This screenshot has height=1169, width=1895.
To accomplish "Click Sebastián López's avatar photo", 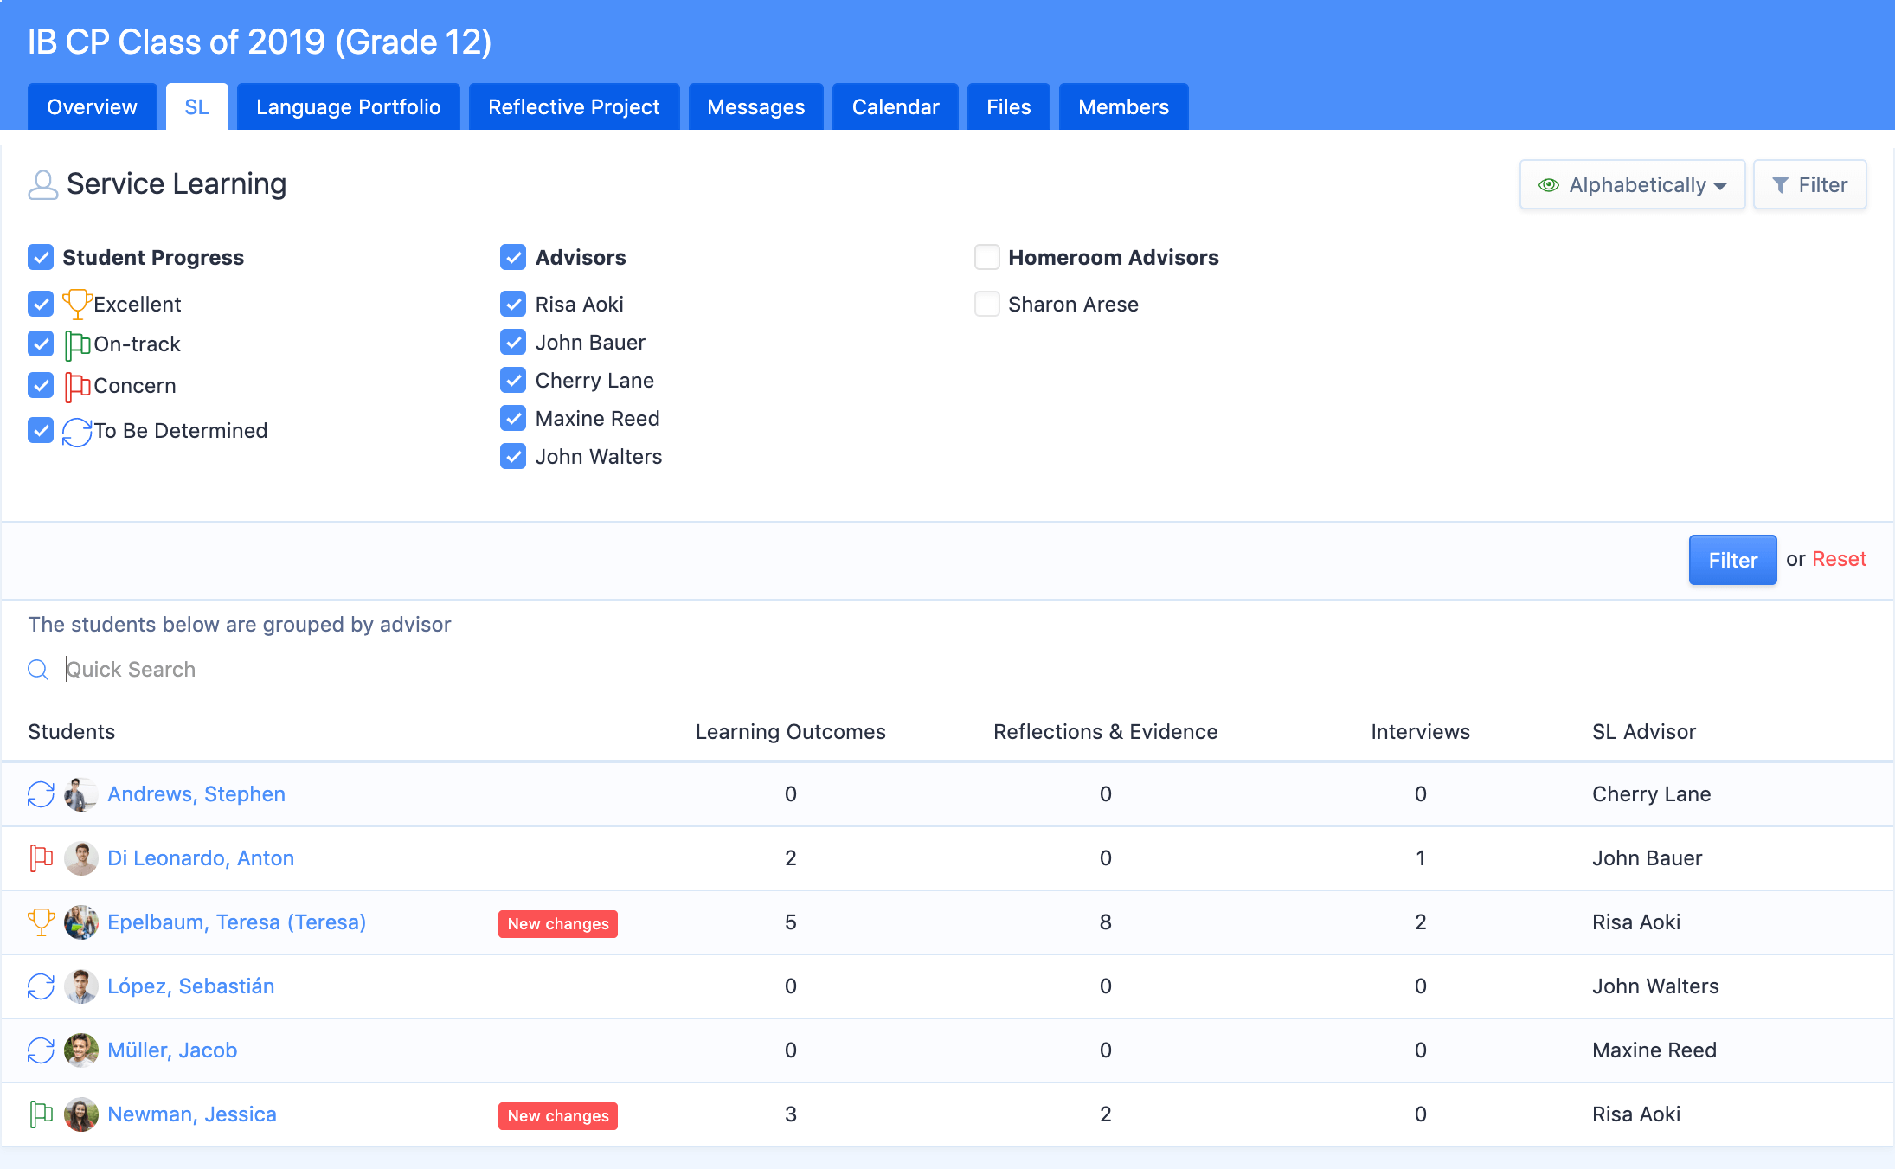I will click(81, 986).
